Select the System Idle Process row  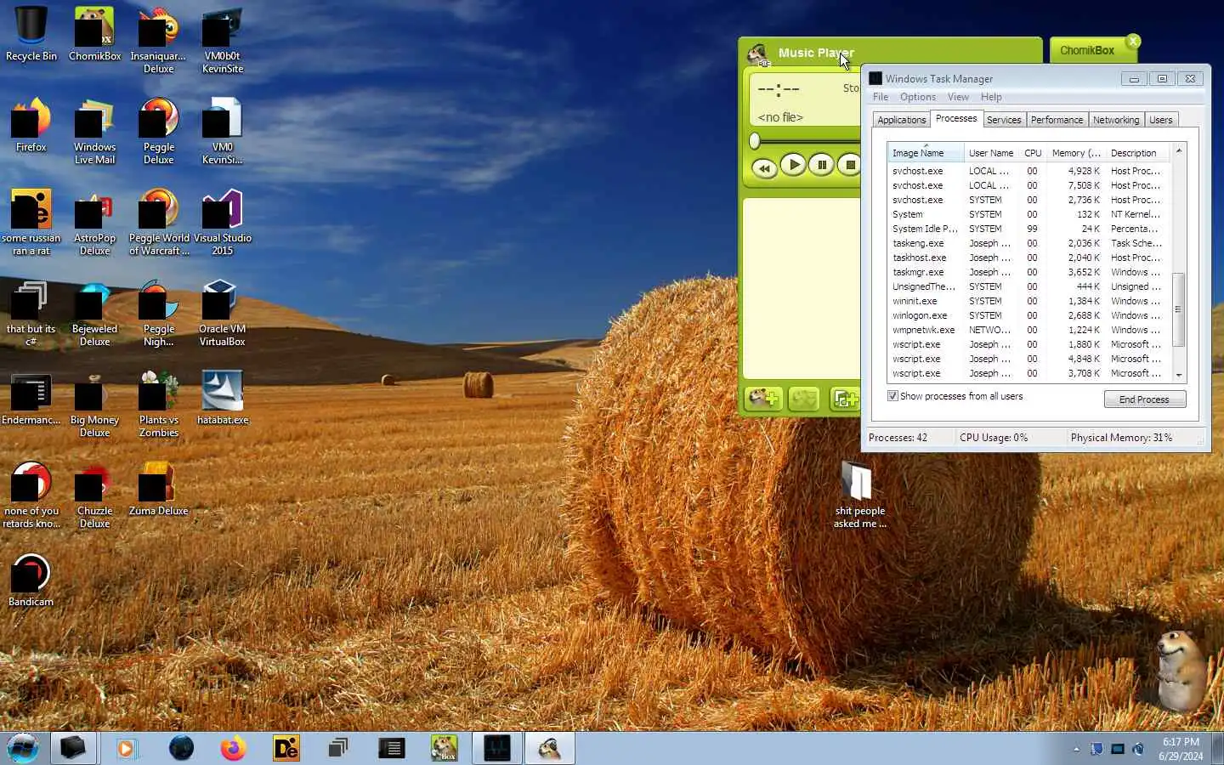1029,229
